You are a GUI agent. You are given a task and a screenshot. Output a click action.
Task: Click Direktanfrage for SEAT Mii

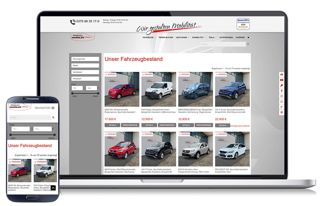(x=130, y=125)
